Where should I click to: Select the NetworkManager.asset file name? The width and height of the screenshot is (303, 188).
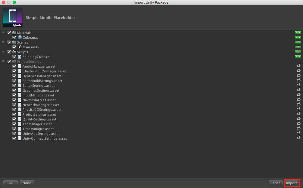(41, 105)
